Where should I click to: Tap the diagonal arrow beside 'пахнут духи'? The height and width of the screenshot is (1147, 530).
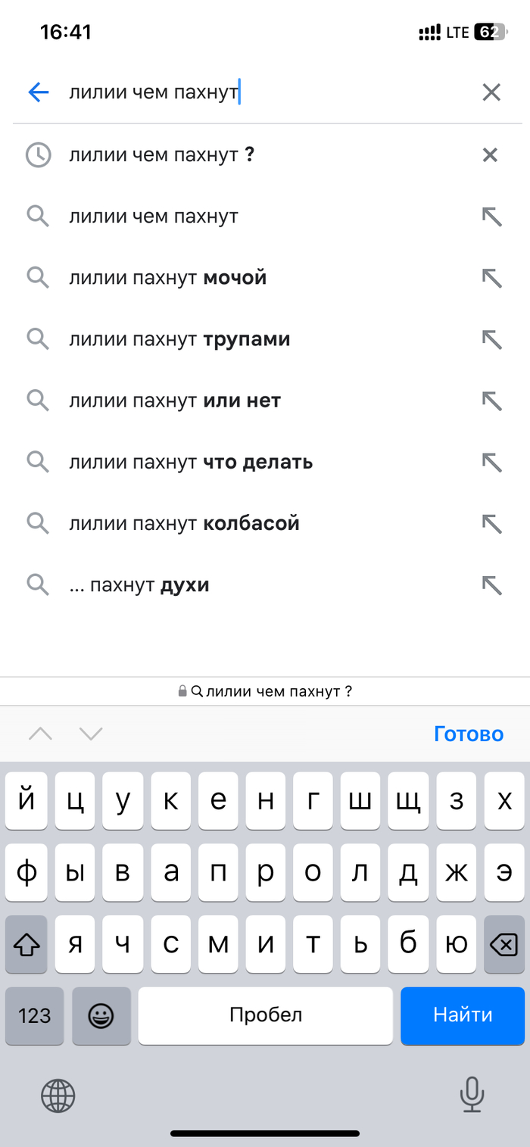pyautogui.click(x=492, y=584)
